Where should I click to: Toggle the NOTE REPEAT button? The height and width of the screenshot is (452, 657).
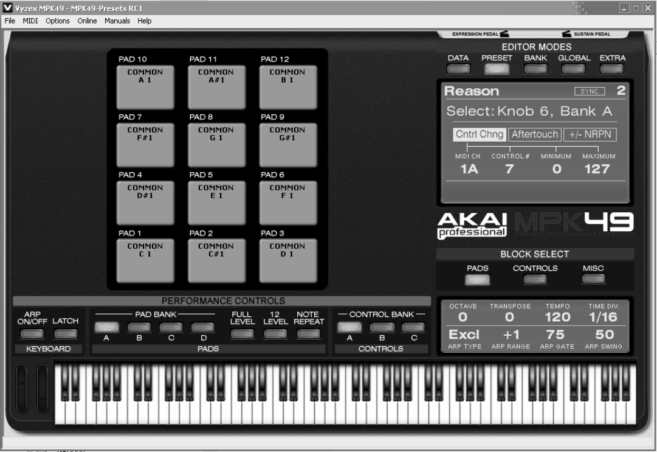tap(308, 334)
